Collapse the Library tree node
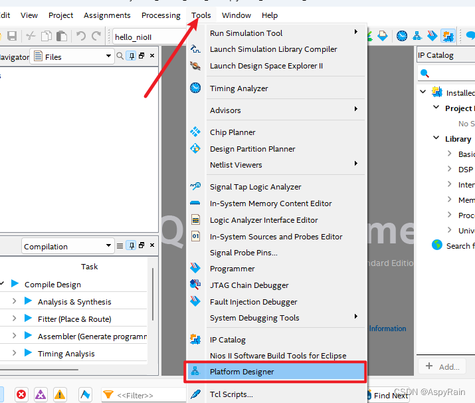The height and width of the screenshot is (403, 475). 436,138
